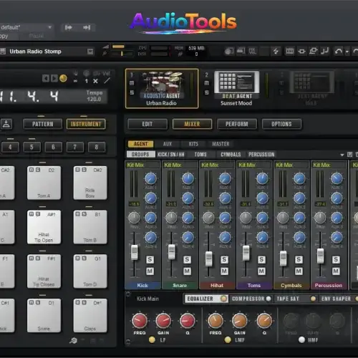Open the EDIT page

tap(147, 124)
